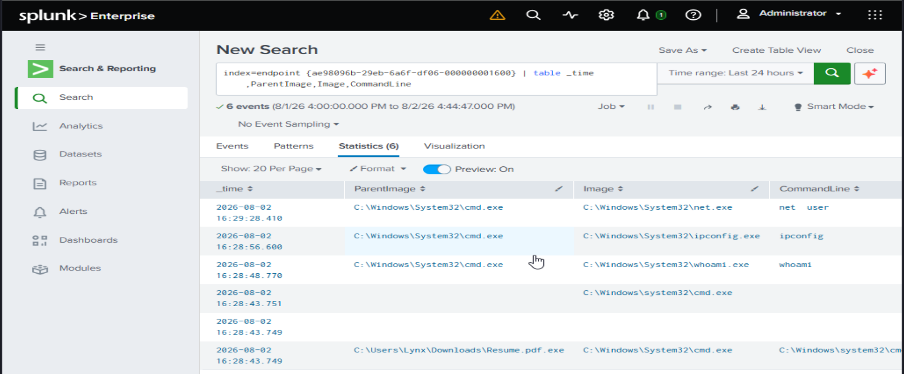Select Search in the sidebar
This screenshot has height=374, width=904.
pos(102,98)
